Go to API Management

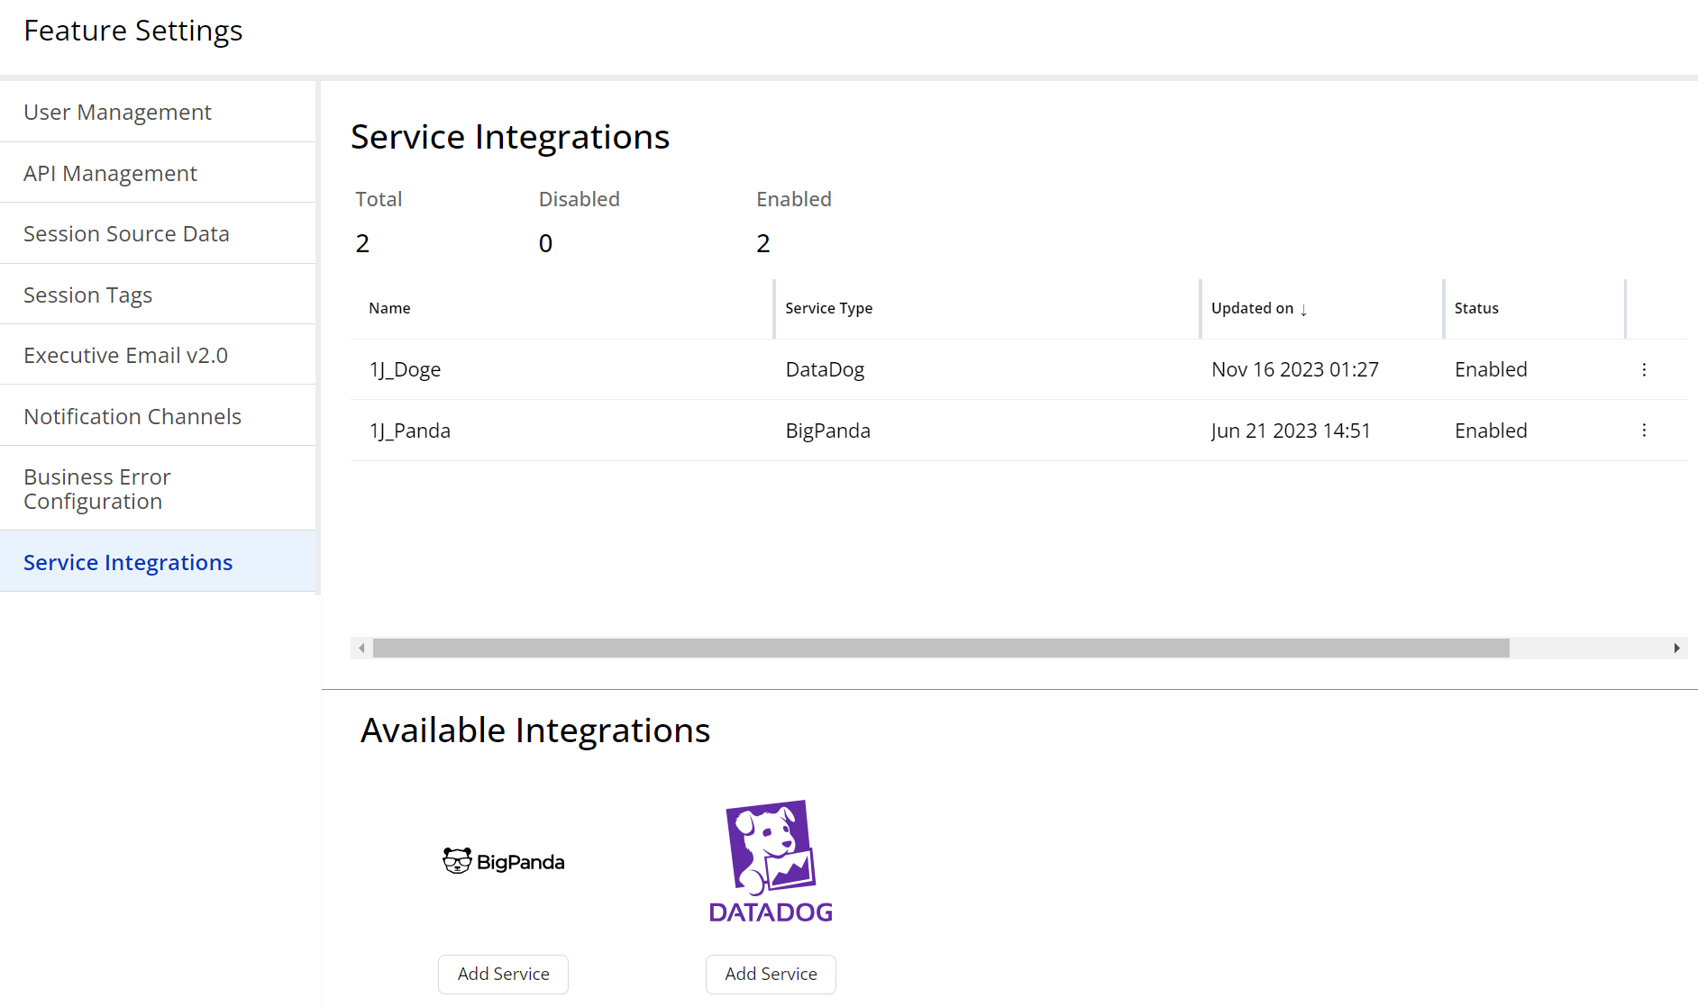click(x=110, y=173)
